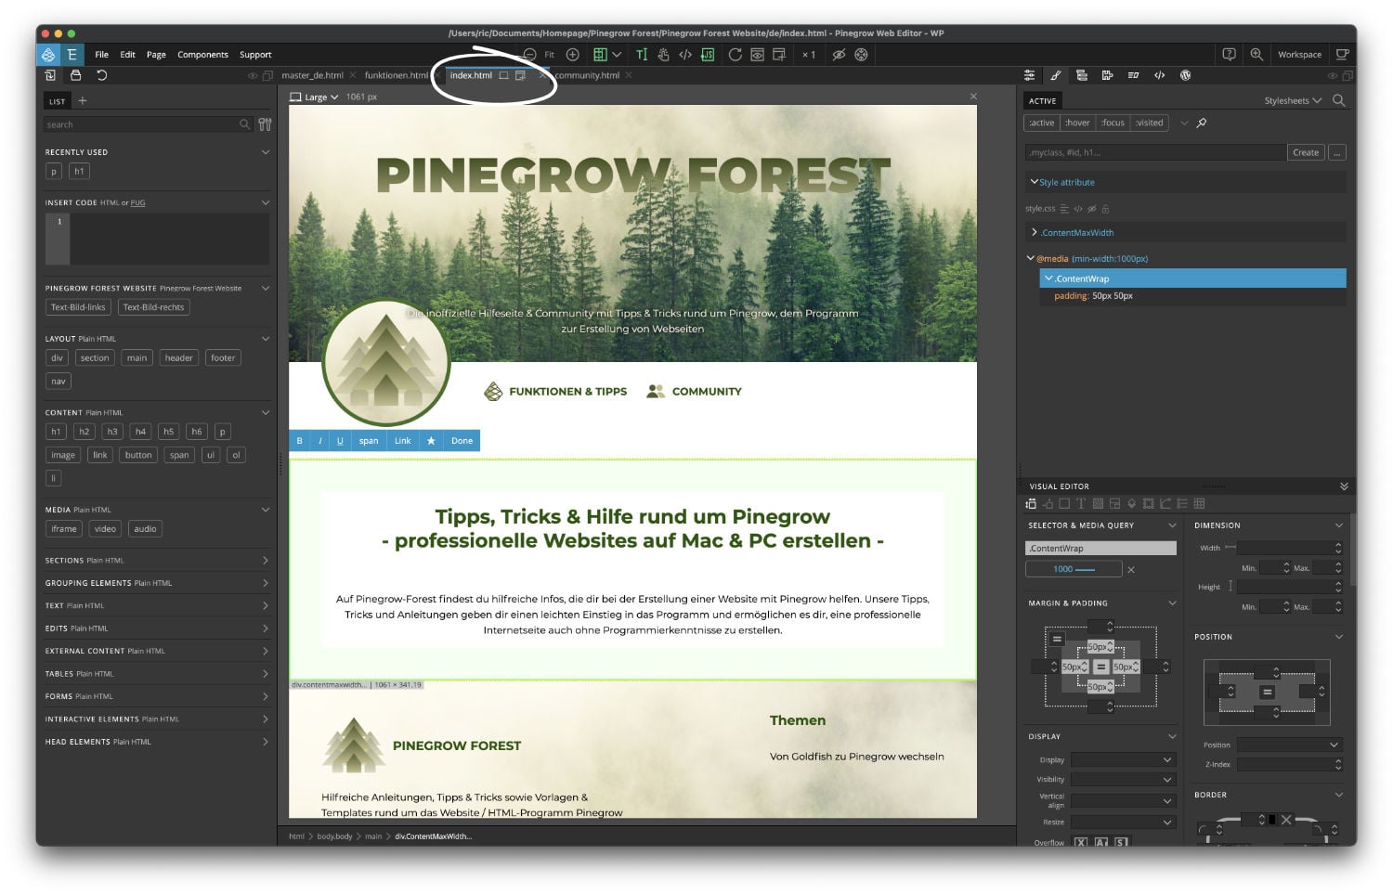Open the Support menu
Viewport: 1393px width, 894px height.
pyautogui.click(x=255, y=55)
